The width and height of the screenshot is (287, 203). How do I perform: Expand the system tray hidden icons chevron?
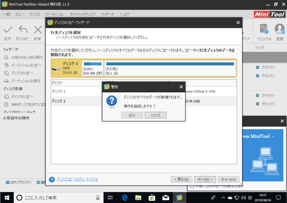click(224, 198)
